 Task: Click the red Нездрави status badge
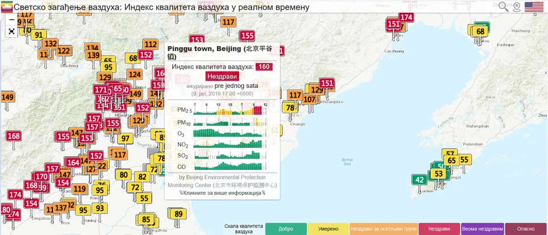[222, 76]
